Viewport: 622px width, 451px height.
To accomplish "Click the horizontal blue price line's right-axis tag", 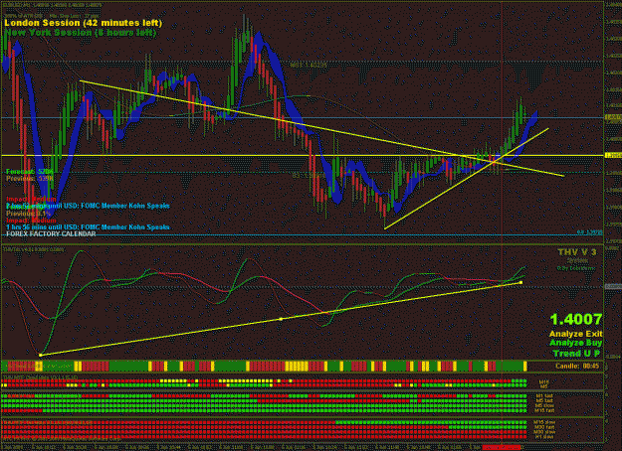I will click(613, 117).
